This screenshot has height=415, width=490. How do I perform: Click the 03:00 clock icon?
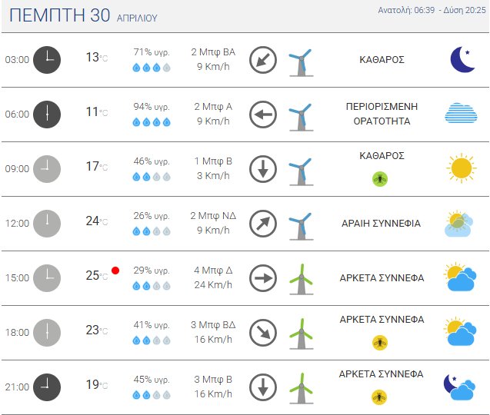tap(47, 59)
